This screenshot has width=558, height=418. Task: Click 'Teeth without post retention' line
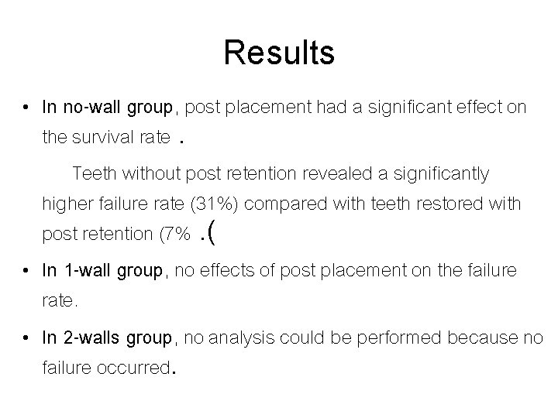point(184,174)
